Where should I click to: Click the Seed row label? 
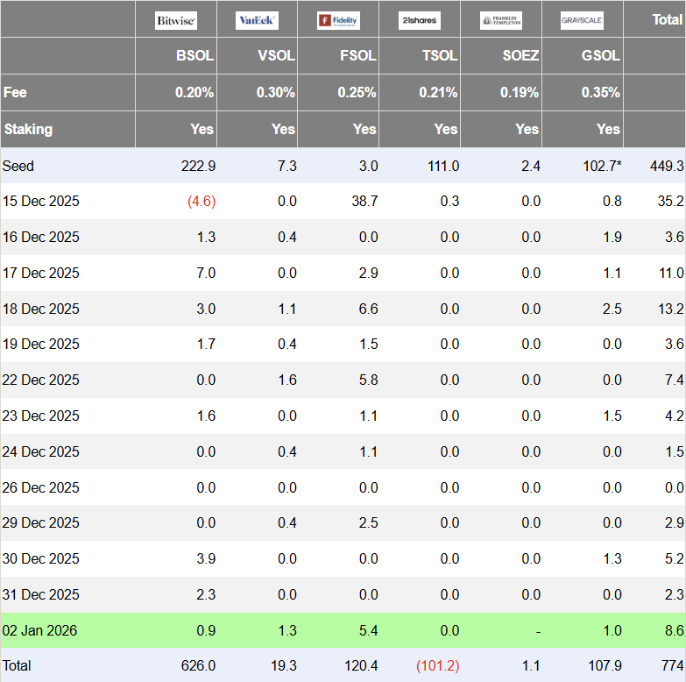[x=18, y=166]
